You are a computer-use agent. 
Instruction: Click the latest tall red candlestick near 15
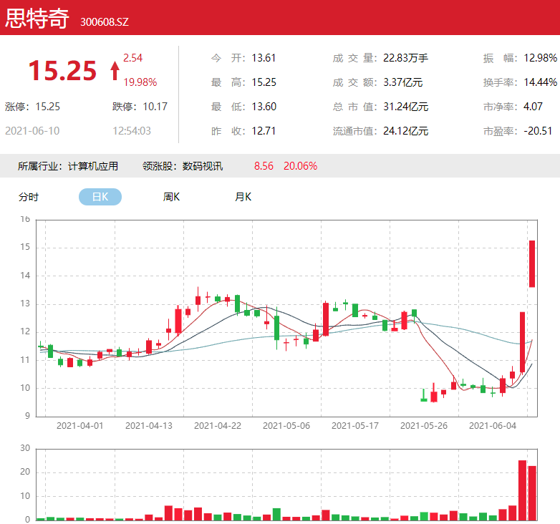(x=532, y=263)
